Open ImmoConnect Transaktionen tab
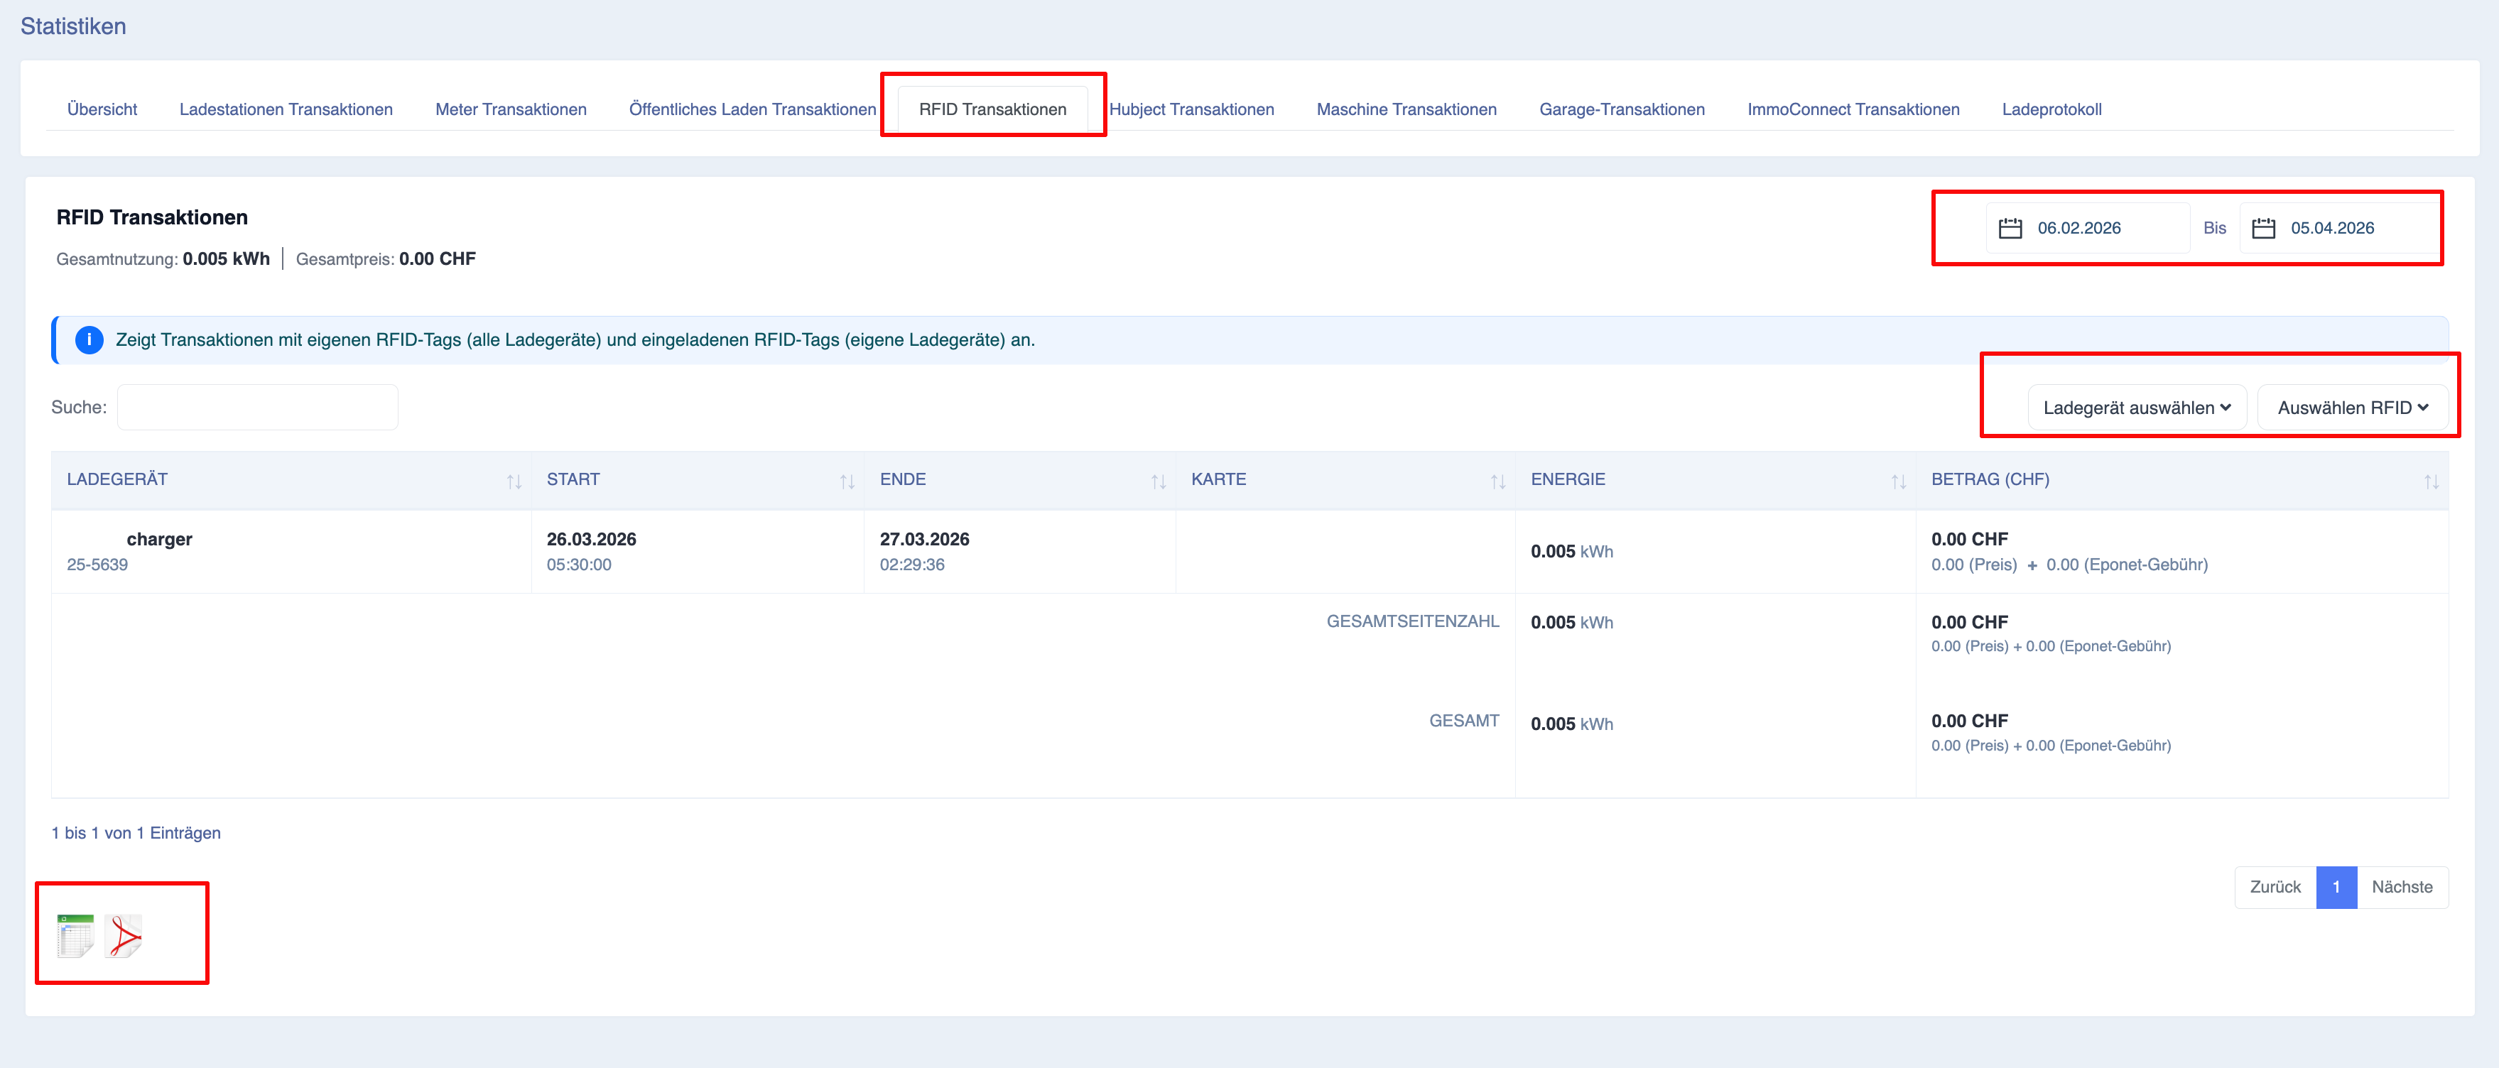The height and width of the screenshot is (1068, 2499). pyautogui.click(x=1853, y=109)
